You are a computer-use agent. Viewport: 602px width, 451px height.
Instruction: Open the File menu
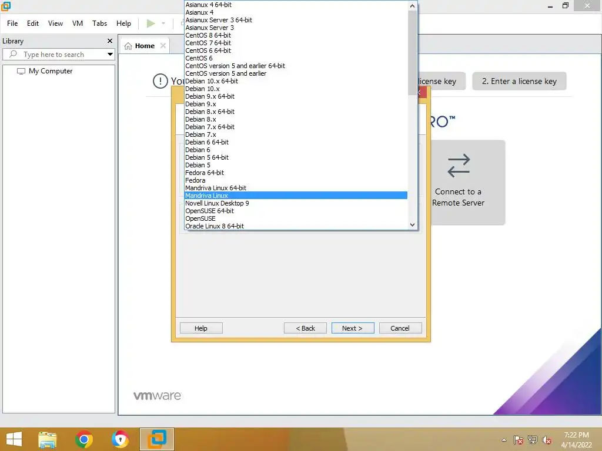pos(12,23)
